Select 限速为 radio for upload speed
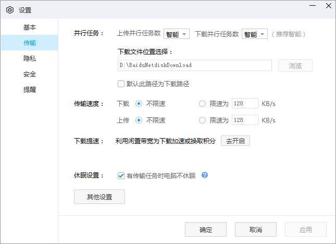Screen dimensions: 336x244 pos(202,120)
